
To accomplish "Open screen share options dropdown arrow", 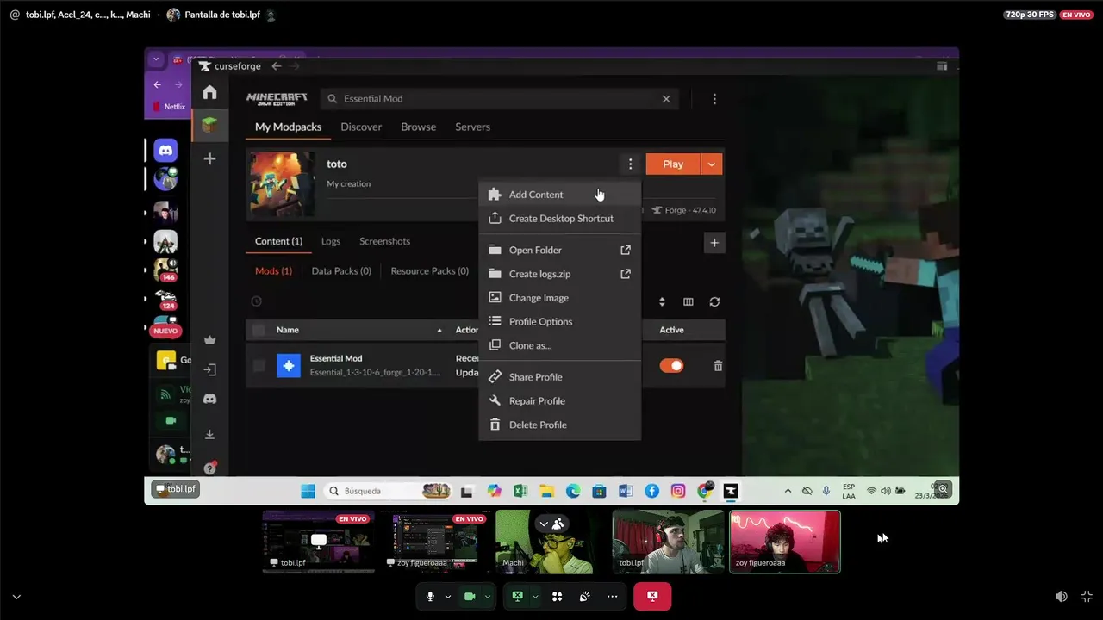I will click(x=535, y=597).
